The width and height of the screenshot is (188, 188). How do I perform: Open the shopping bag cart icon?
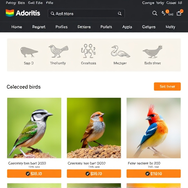click(180, 13)
